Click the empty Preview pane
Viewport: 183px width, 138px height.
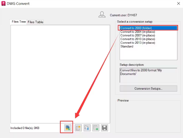pyautogui.click(x=148, y=117)
